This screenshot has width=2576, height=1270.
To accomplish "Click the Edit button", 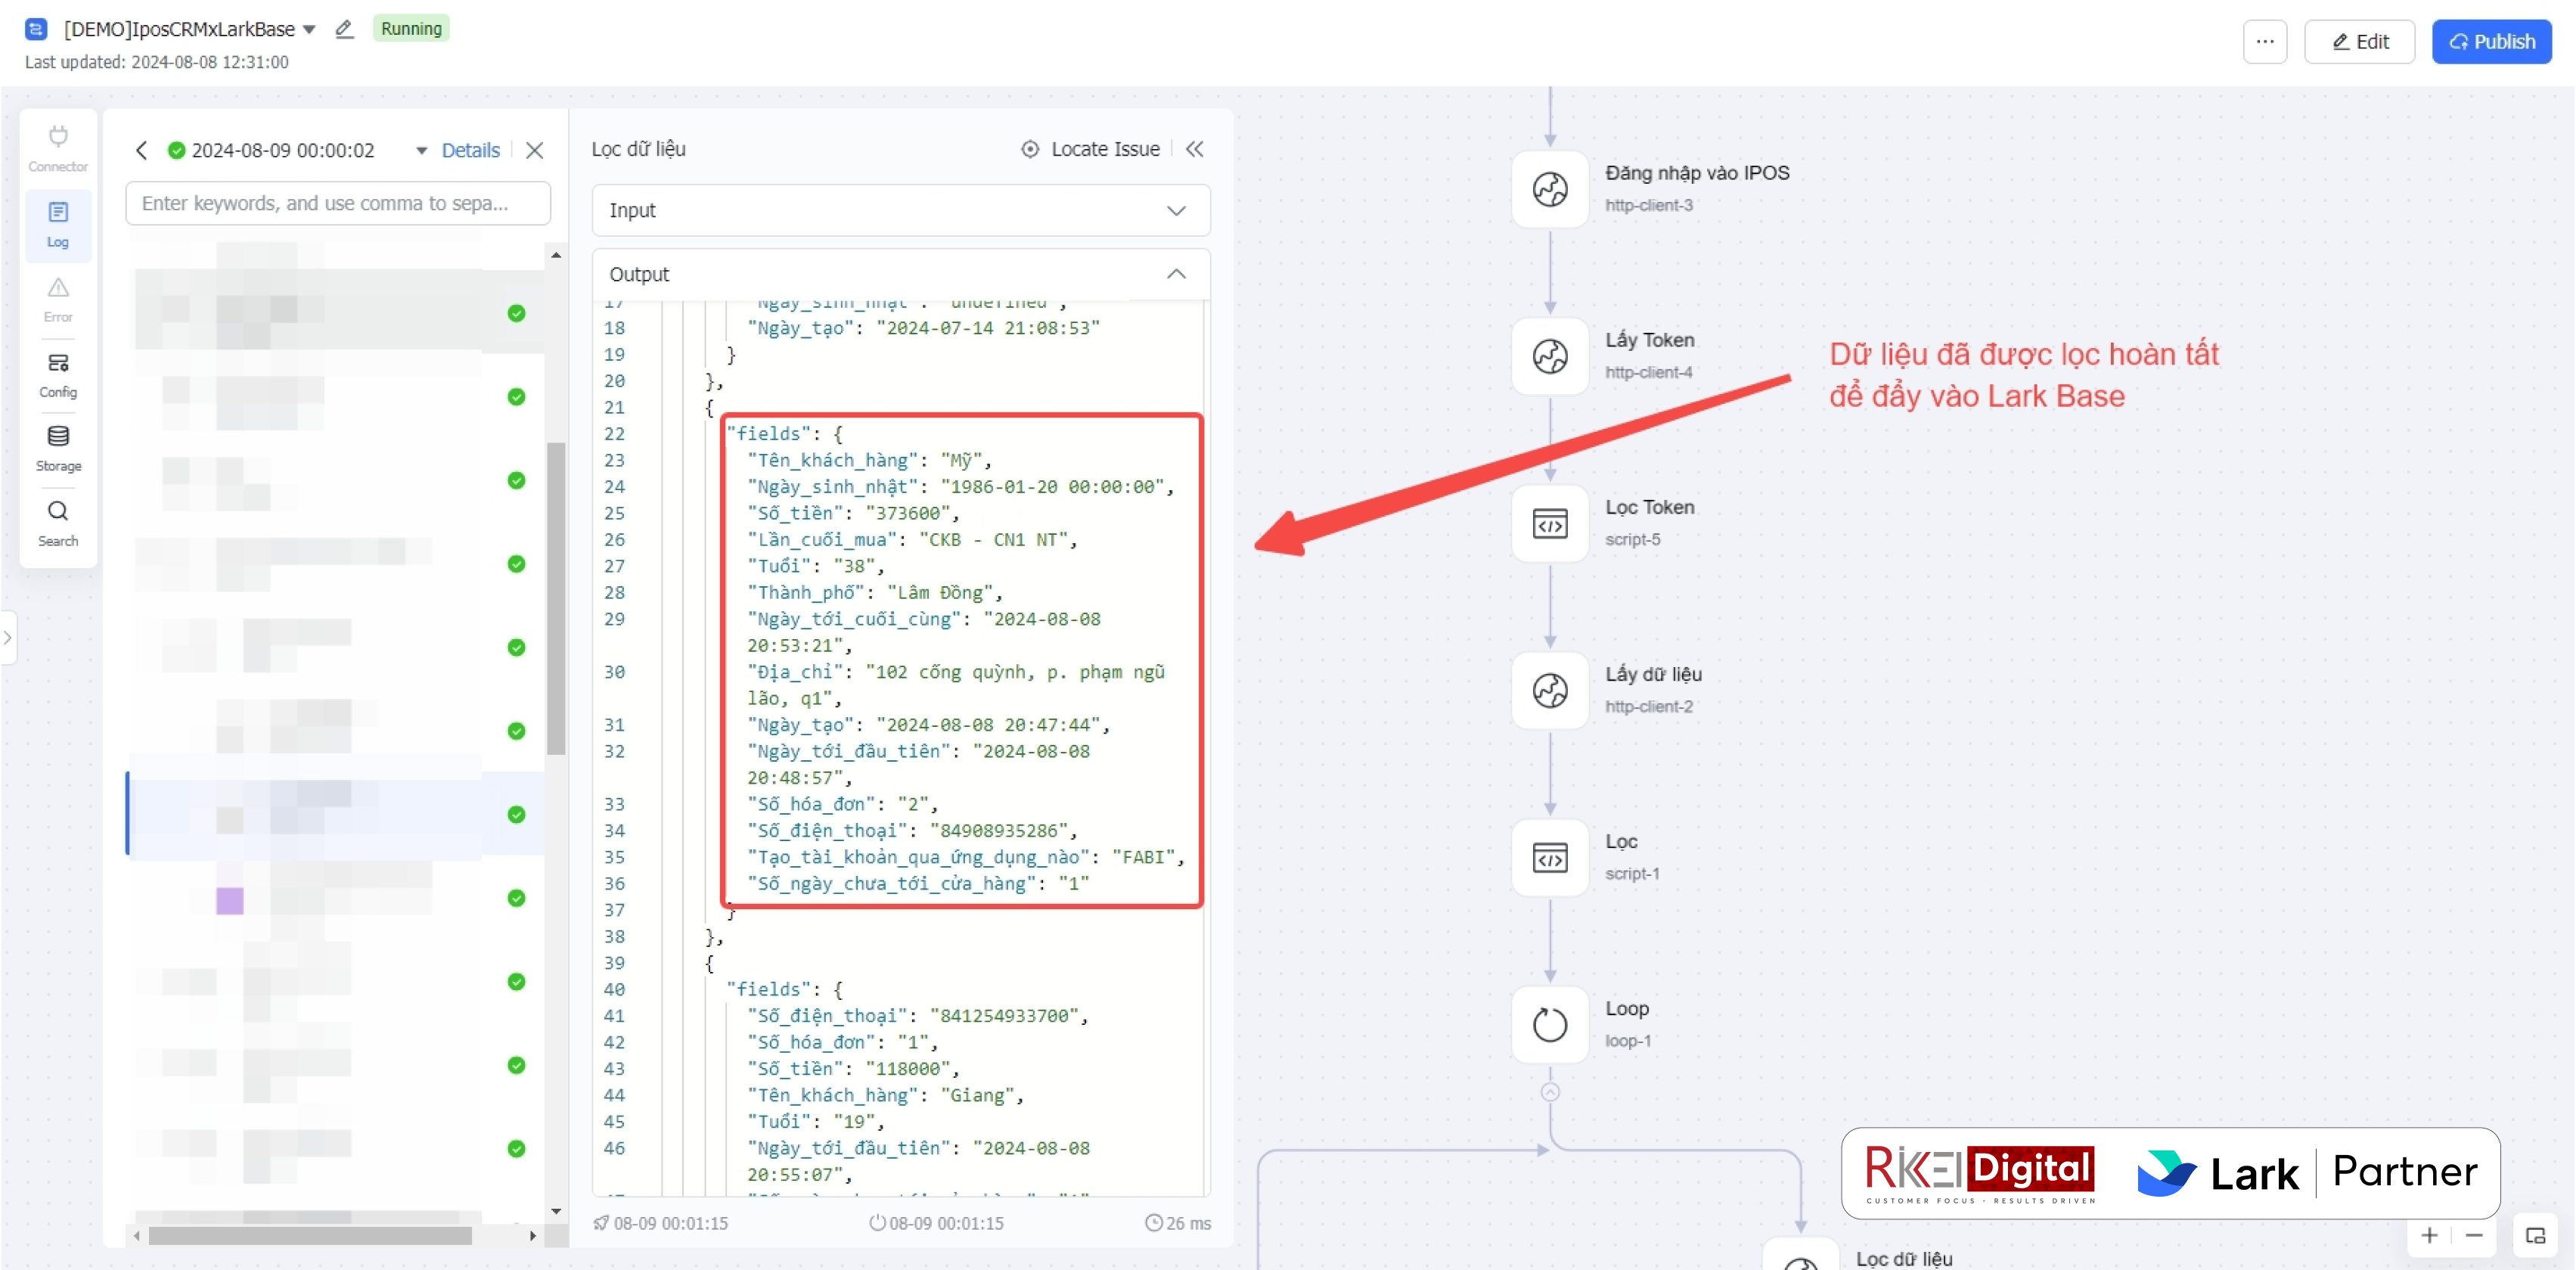I will click(2358, 42).
